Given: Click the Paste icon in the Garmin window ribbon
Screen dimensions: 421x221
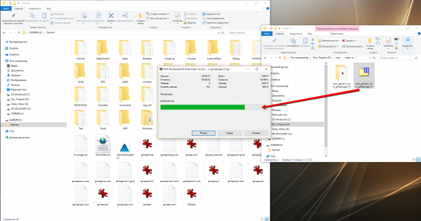Looking at the screenshot, I should (x=44, y=16).
